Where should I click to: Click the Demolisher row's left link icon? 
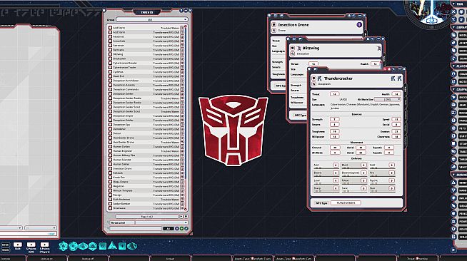point(110,129)
